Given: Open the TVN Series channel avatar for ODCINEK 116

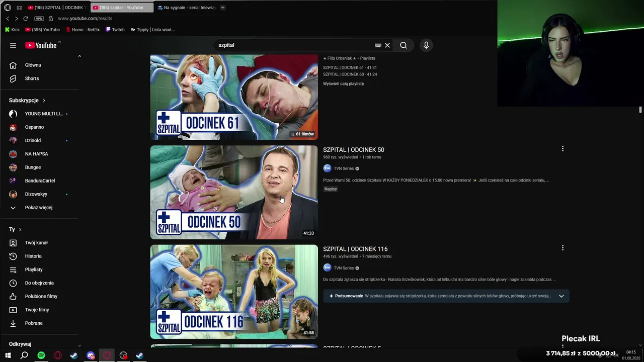Looking at the screenshot, I should [x=327, y=268].
